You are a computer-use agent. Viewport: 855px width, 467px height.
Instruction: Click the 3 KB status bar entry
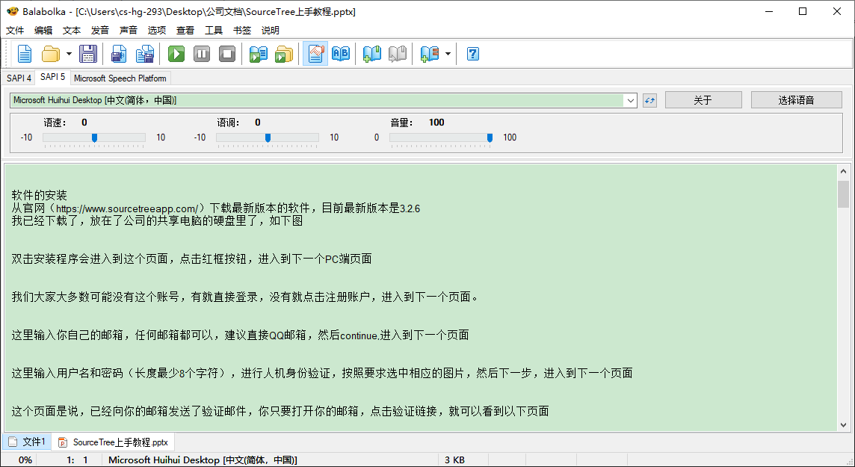point(454,460)
